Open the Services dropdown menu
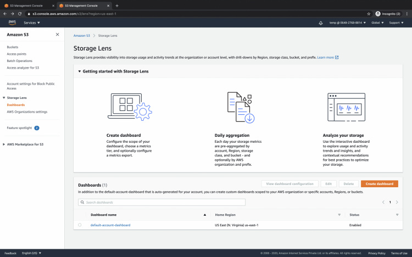Image resolution: width=412 pixels, height=257 pixels. [x=32, y=23]
